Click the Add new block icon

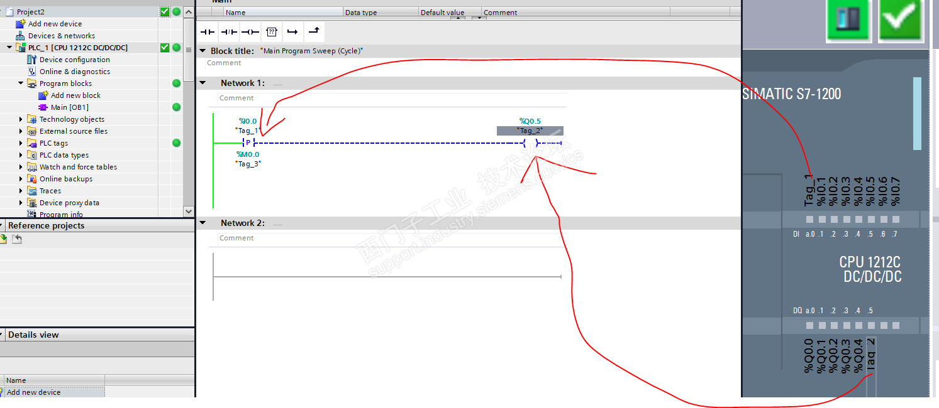click(43, 95)
